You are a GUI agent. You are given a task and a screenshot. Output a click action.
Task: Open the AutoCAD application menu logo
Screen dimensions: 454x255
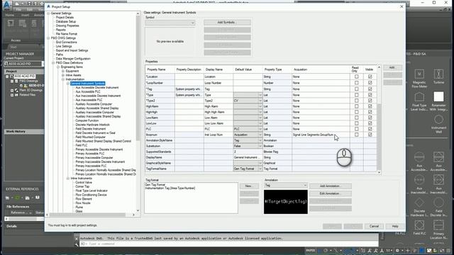(7, 5)
